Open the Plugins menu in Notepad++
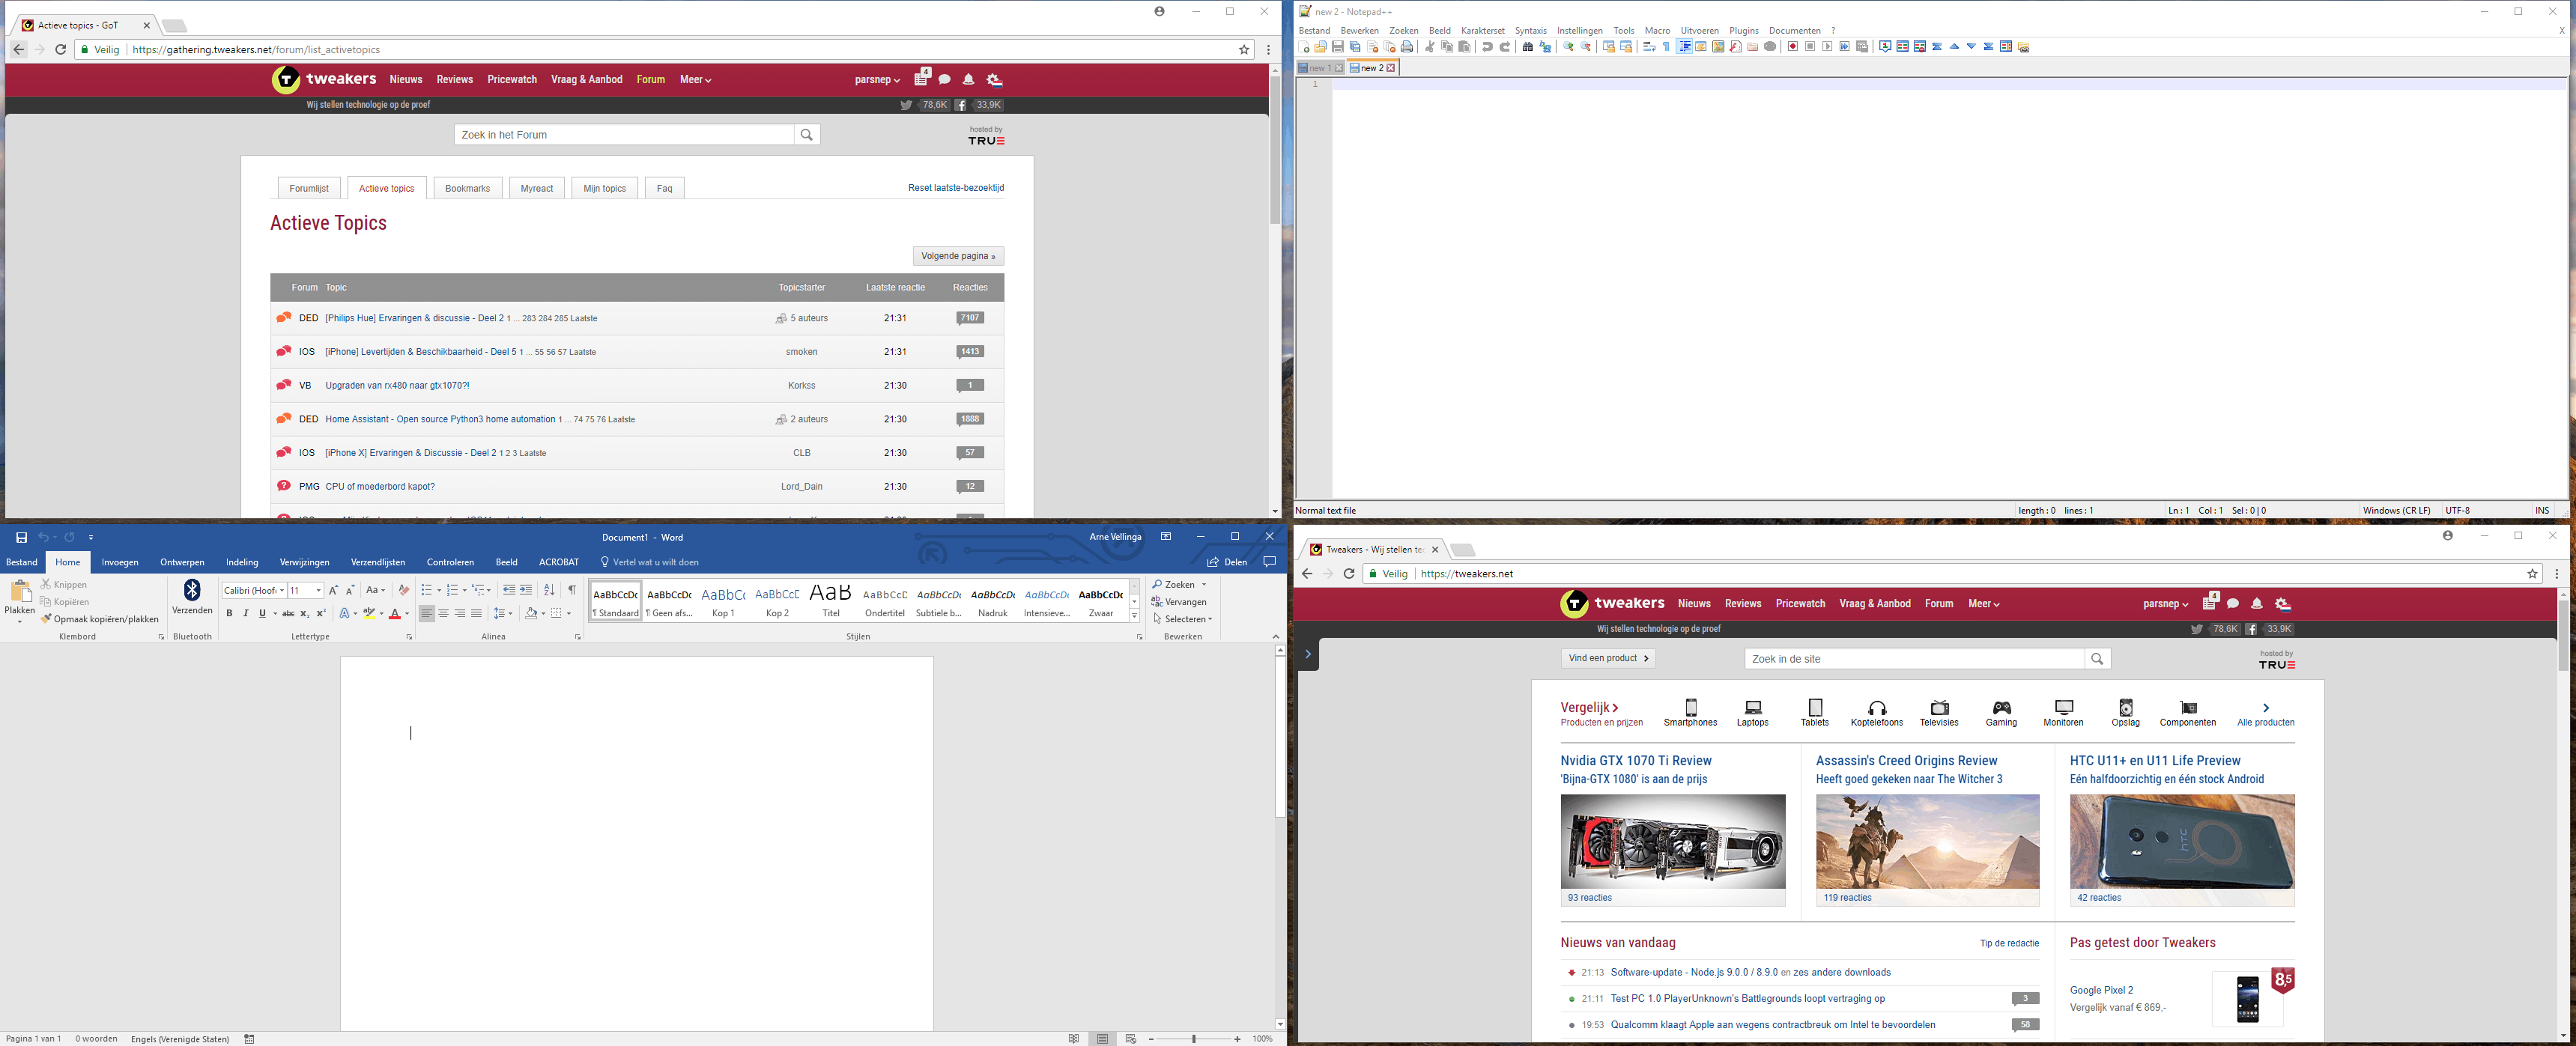The height and width of the screenshot is (1046, 2576). click(1744, 31)
